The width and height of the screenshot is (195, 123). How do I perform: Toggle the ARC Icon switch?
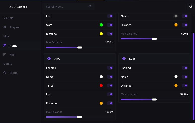click(110, 94)
